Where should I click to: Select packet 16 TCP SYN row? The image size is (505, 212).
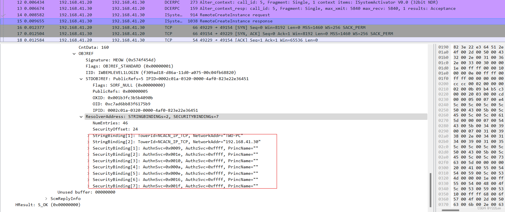coord(252,27)
